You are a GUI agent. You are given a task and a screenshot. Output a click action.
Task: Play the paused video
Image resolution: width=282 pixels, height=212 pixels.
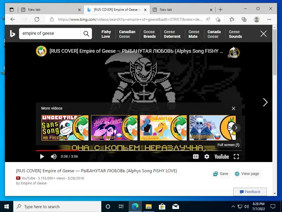pos(42,157)
